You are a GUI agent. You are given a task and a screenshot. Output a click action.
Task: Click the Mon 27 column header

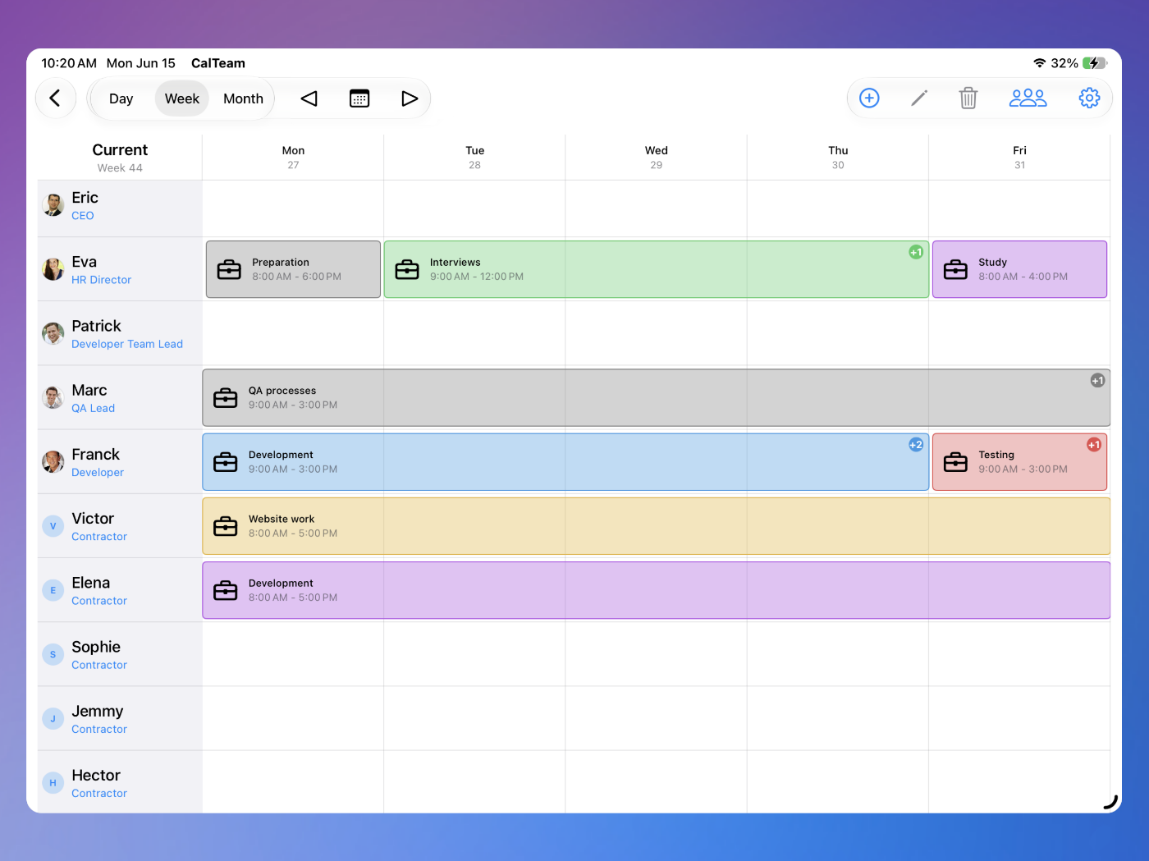[293, 157]
